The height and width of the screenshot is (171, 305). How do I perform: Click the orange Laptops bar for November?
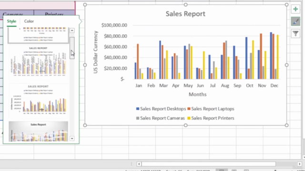(x=261, y=56)
